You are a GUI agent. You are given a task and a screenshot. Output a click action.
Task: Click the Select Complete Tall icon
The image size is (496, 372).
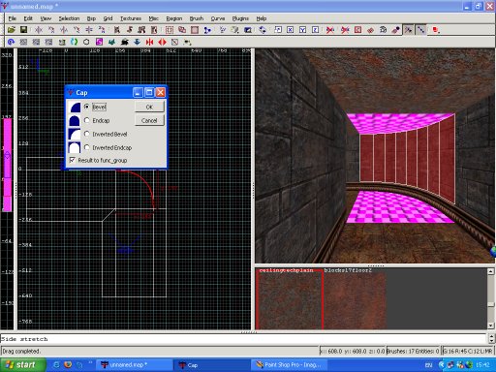pyautogui.click(x=117, y=30)
